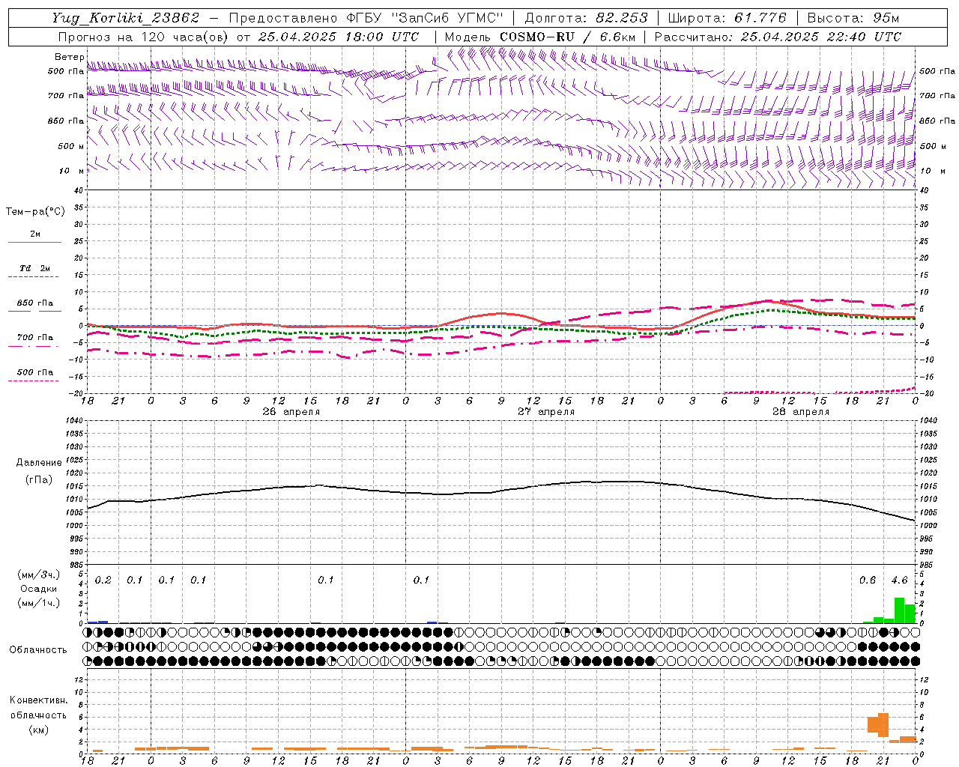The image size is (959, 767).
Task: Click the Облачность cloudiness row label
Action: [38, 649]
